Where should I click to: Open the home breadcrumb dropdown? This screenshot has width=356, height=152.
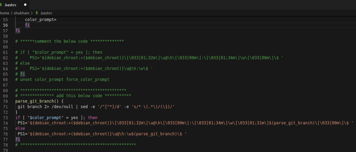[4, 13]
